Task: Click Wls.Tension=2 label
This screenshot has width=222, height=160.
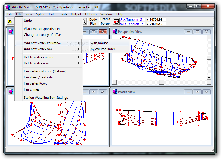Action: (131, 24)
